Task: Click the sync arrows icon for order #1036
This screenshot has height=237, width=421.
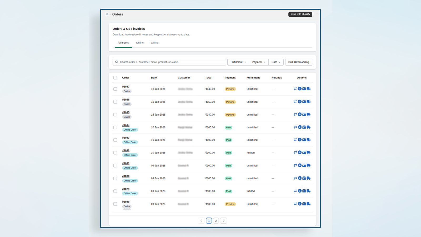Action: point(295,102)
